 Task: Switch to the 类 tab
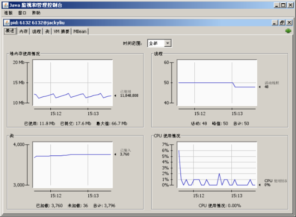[47, 31]
